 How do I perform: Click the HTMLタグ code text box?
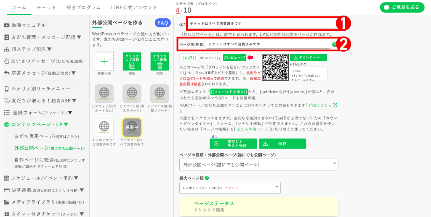click(309, 74)
